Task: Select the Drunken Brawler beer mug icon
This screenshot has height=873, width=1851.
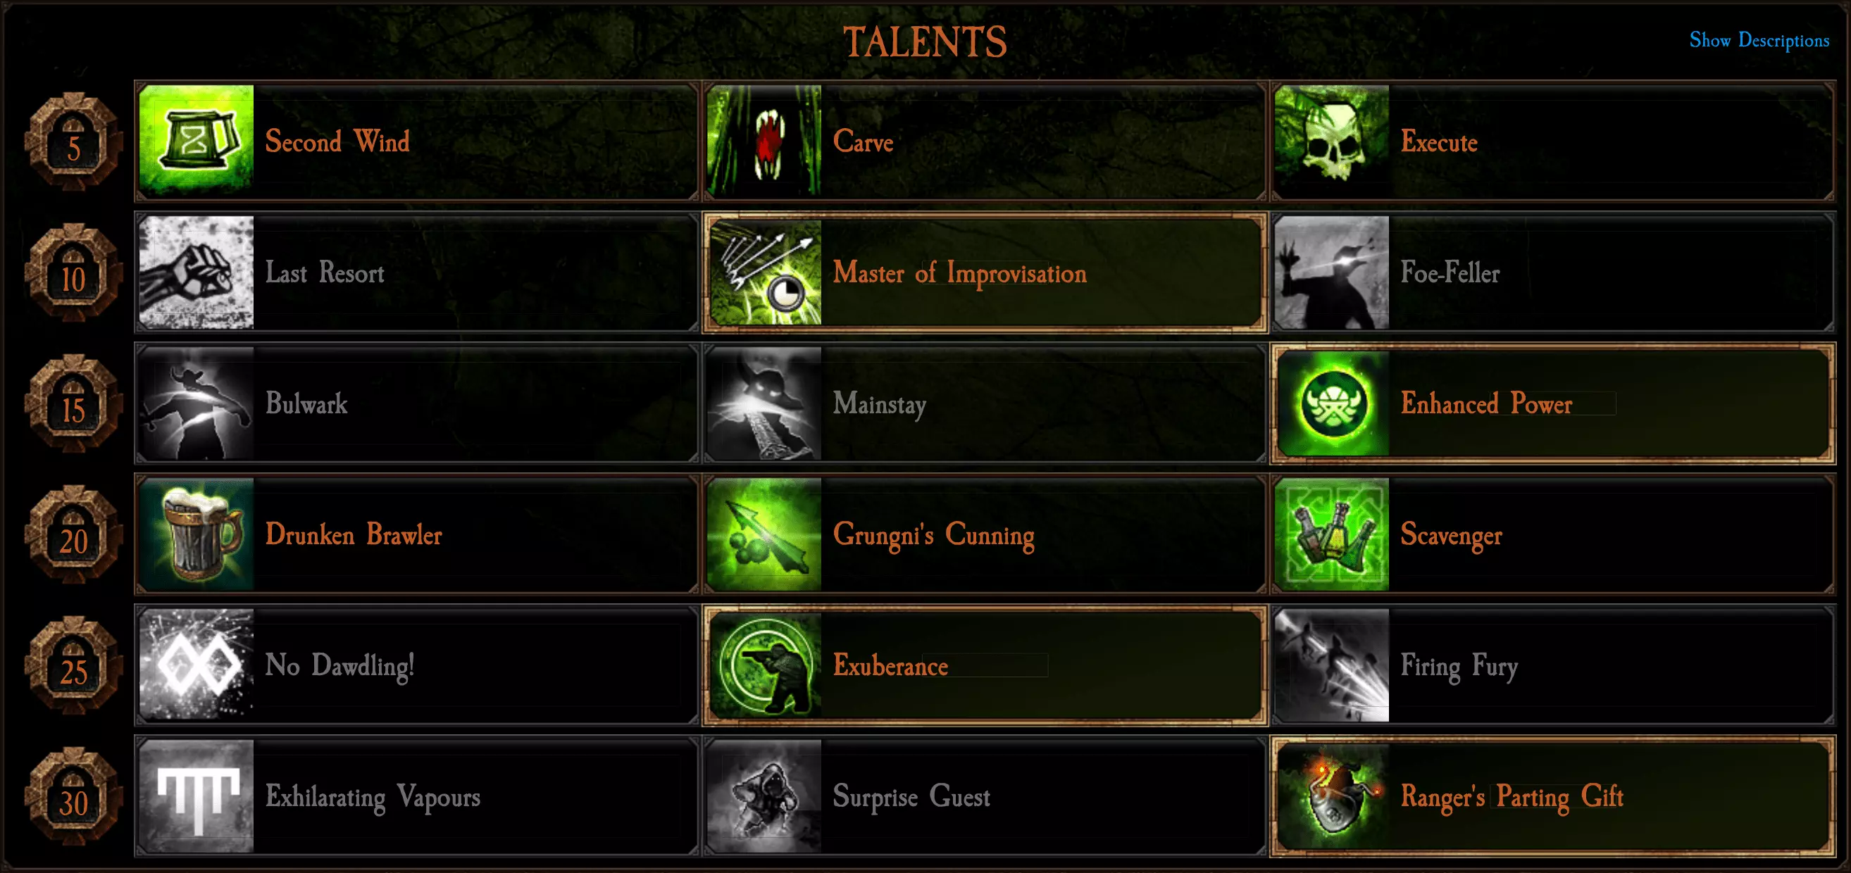Action: tap(197, 534)
